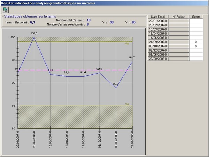Select the 18/04/2007-0 test date row

pos(158,33)
